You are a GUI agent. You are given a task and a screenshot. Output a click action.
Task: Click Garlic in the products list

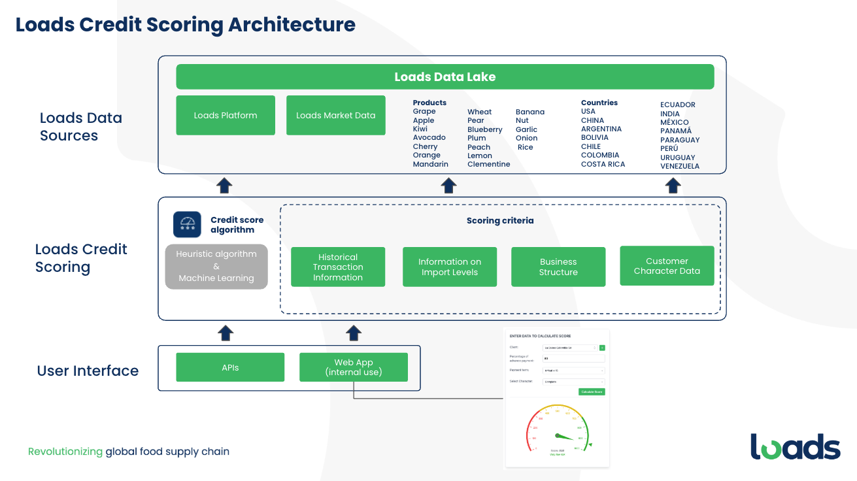coord(526,129)
